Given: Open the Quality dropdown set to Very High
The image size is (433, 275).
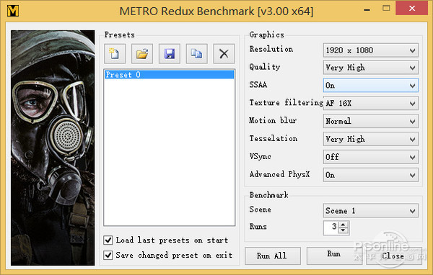Looking at the screenshot, I should point(371,68).
